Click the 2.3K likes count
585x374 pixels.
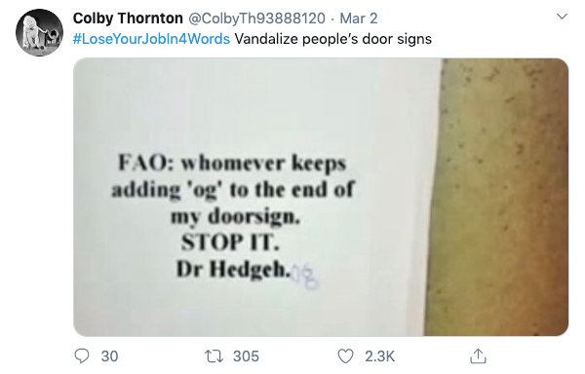coord(380,356)
